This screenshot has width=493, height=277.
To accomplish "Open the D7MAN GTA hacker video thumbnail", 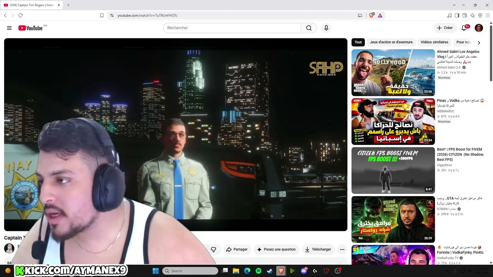I will click(x=393, y=219).
